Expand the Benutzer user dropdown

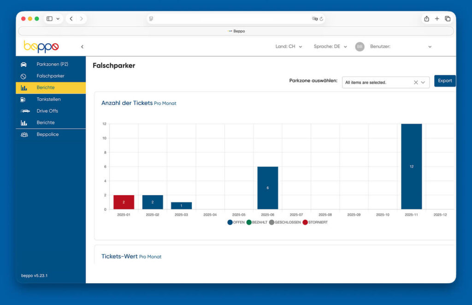click(x=430, y=47)
